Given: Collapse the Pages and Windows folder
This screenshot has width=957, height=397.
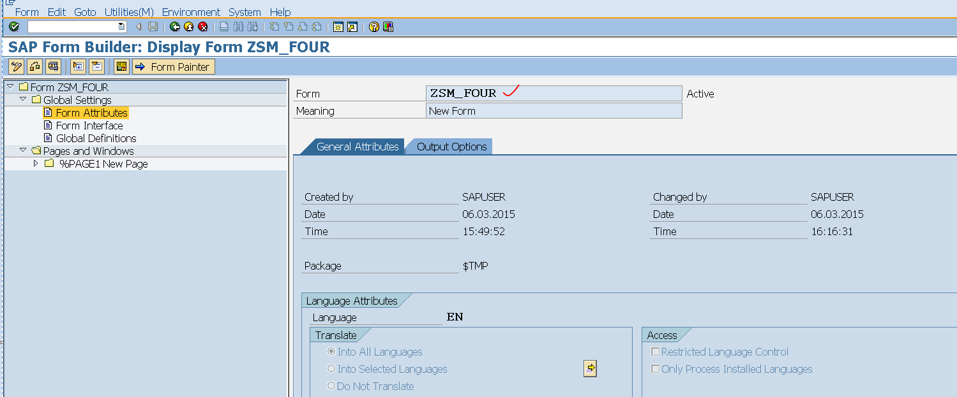Looking at the screenshot, I should [23, 150].
